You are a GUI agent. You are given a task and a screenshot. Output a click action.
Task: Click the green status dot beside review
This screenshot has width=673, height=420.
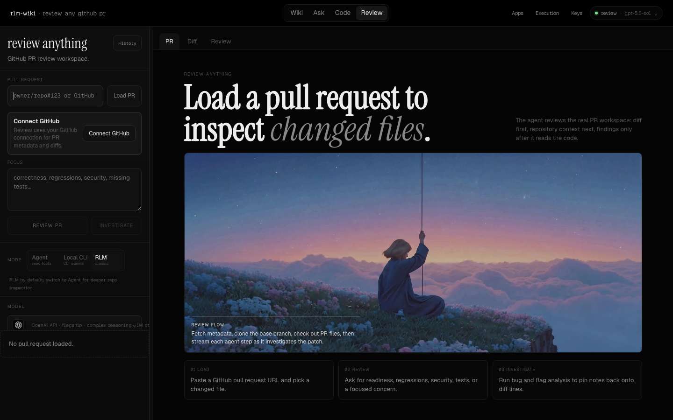(x=596, y=13)
